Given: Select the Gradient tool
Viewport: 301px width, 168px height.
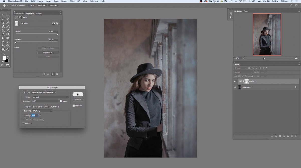Looking at the screenshot, I should (8, 34).
